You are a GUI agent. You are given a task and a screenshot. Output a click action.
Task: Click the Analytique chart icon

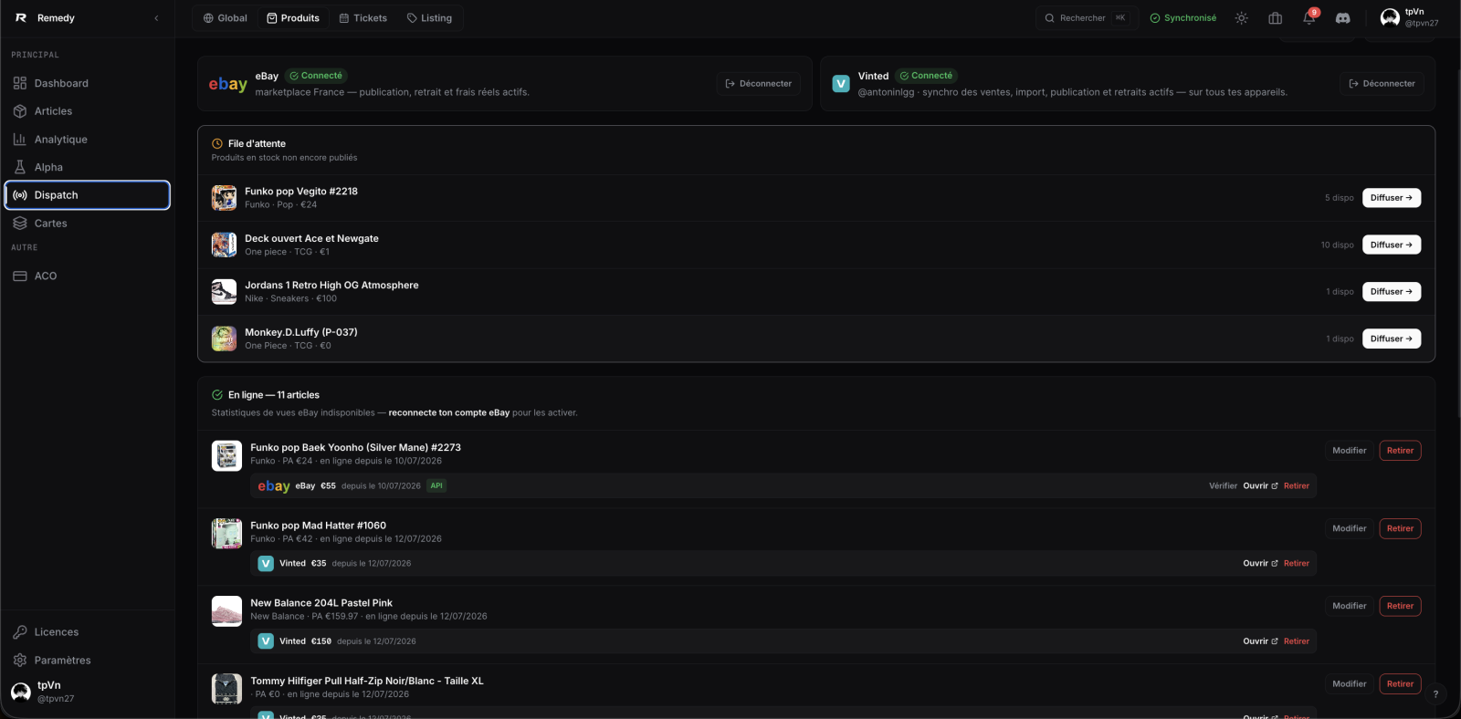[20, 140]
